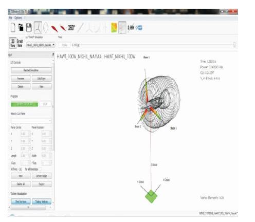255x222 pixels.
Task: Click the dock panel vertical scrollbar
Action: pyautogui.click(x=53, y=106)
